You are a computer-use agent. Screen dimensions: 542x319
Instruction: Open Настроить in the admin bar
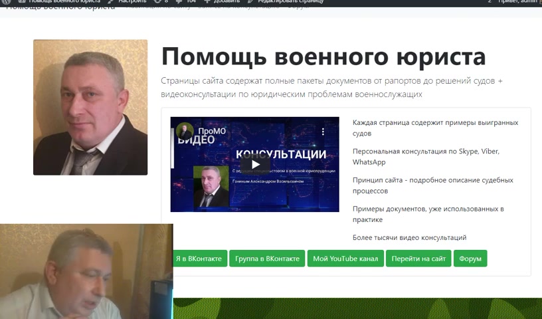[x=128, y=2]
